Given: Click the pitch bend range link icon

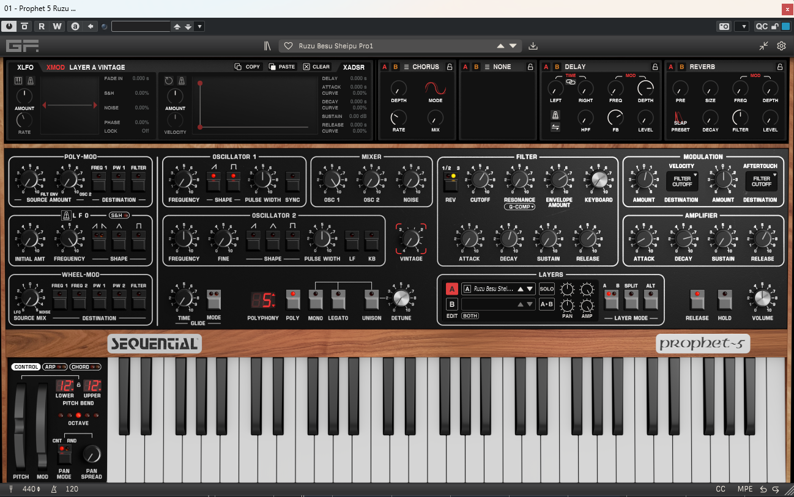Looking at the screenshot, I should point(78,385).
